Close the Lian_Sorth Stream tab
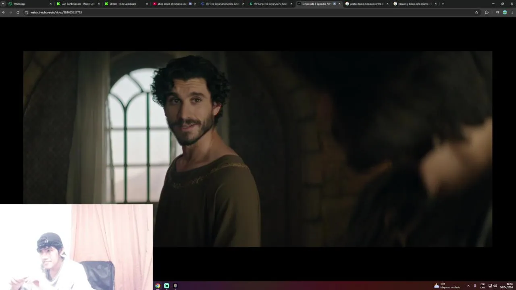516x290 pixels. point(99,4)
